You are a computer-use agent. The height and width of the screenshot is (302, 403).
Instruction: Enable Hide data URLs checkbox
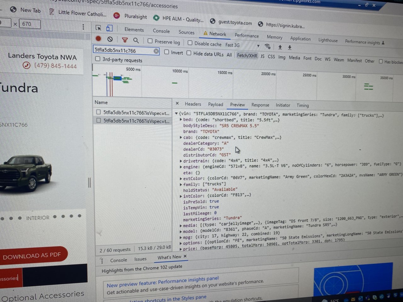189,53
